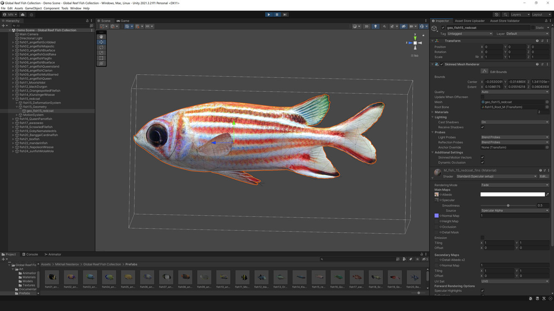Viewport: 554px width, 311px height.
Task: Open the scene camera settings icon
Action: pos(411,26)
